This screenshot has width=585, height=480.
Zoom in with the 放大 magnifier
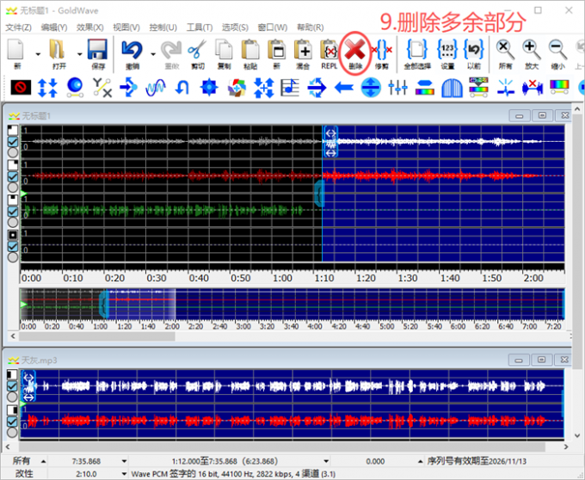point(532,50)
